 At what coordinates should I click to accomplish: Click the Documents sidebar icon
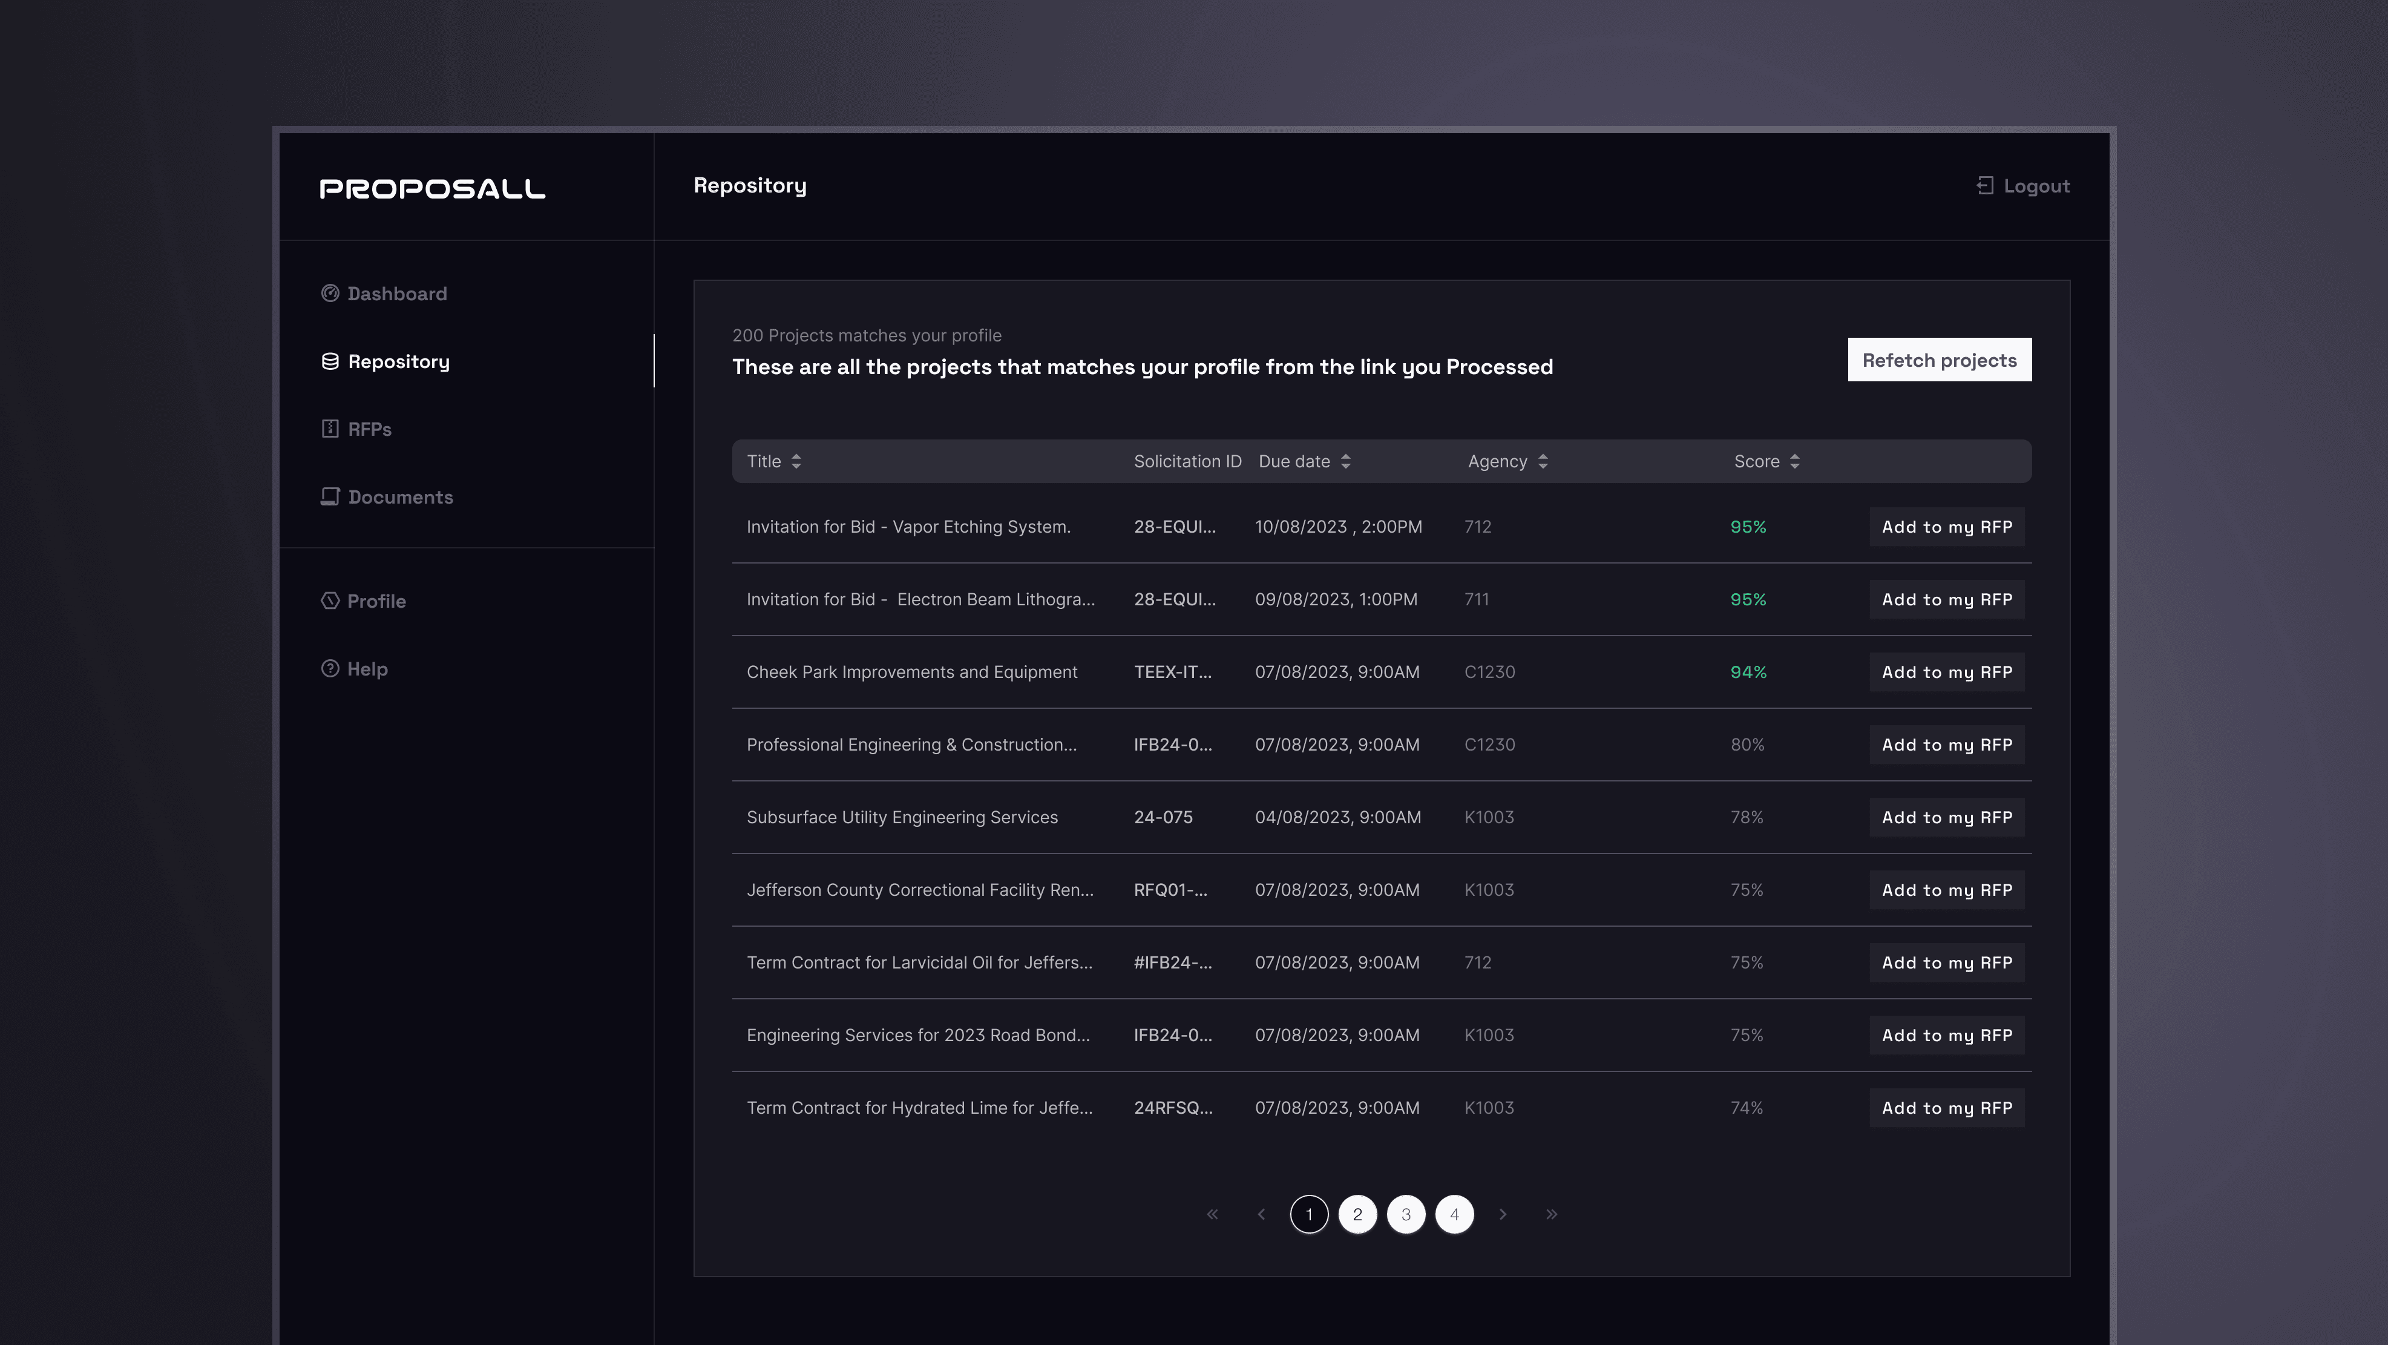pyautogui.click(x=330, y=497)
